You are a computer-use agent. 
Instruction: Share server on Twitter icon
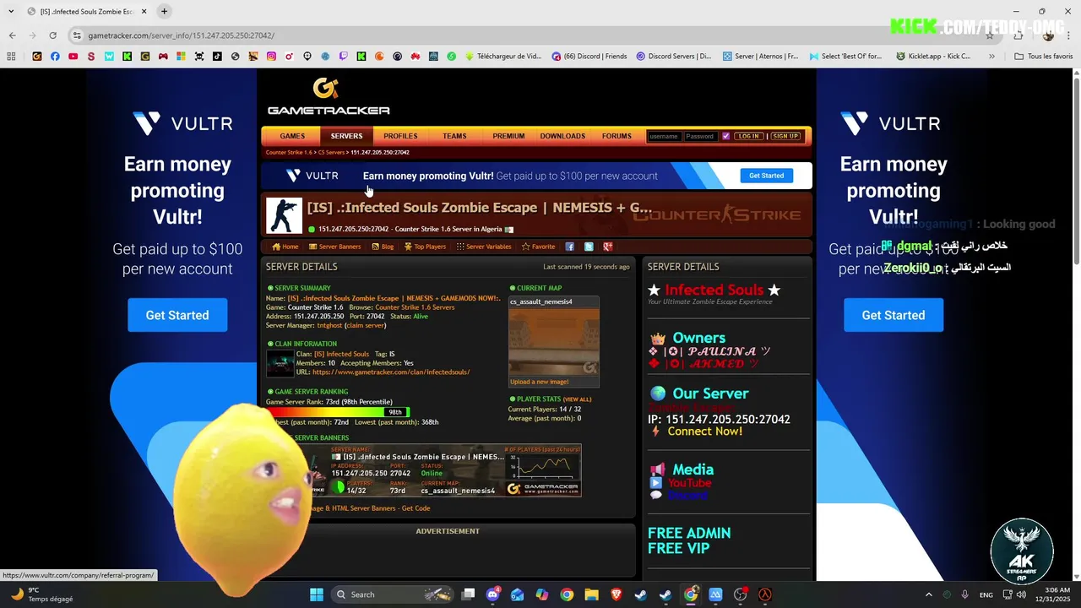589,247
